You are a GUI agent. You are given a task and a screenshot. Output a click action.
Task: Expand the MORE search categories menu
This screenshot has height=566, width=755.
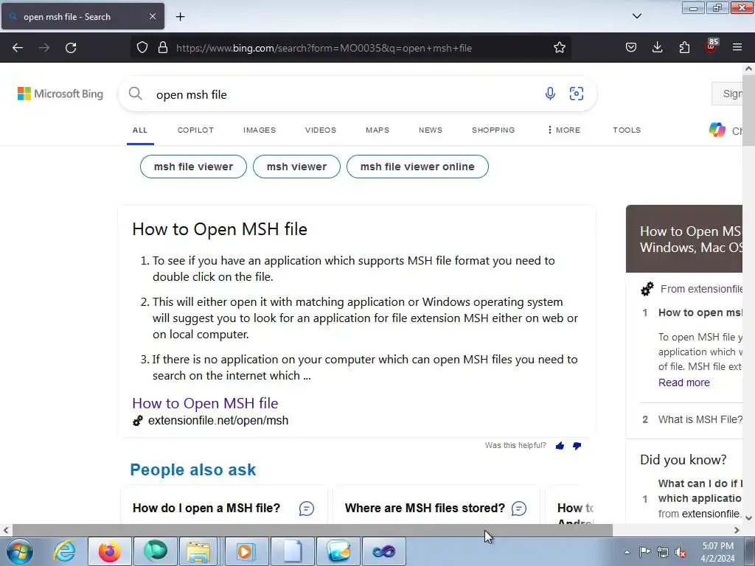click(x=564, y=130)
